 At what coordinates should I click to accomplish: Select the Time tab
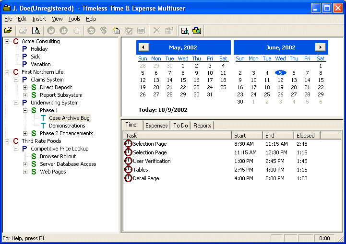(x=131, y=125)
